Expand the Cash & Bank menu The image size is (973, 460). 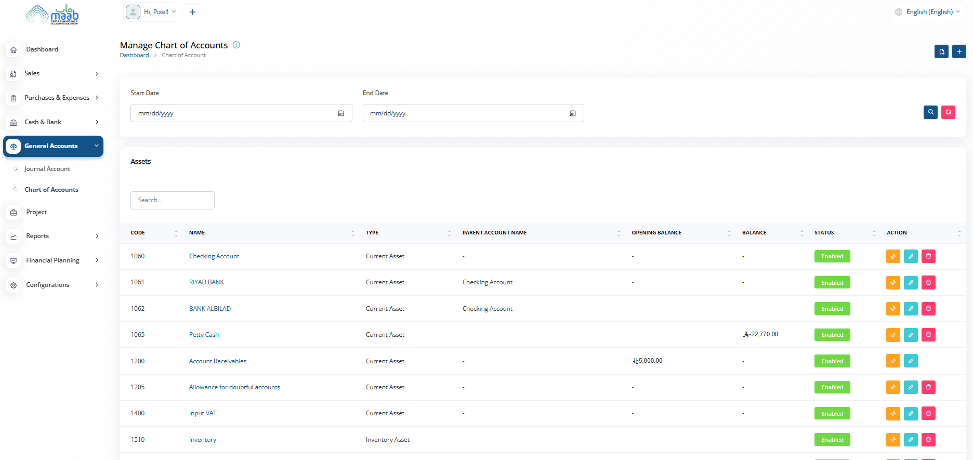(54, 122)
